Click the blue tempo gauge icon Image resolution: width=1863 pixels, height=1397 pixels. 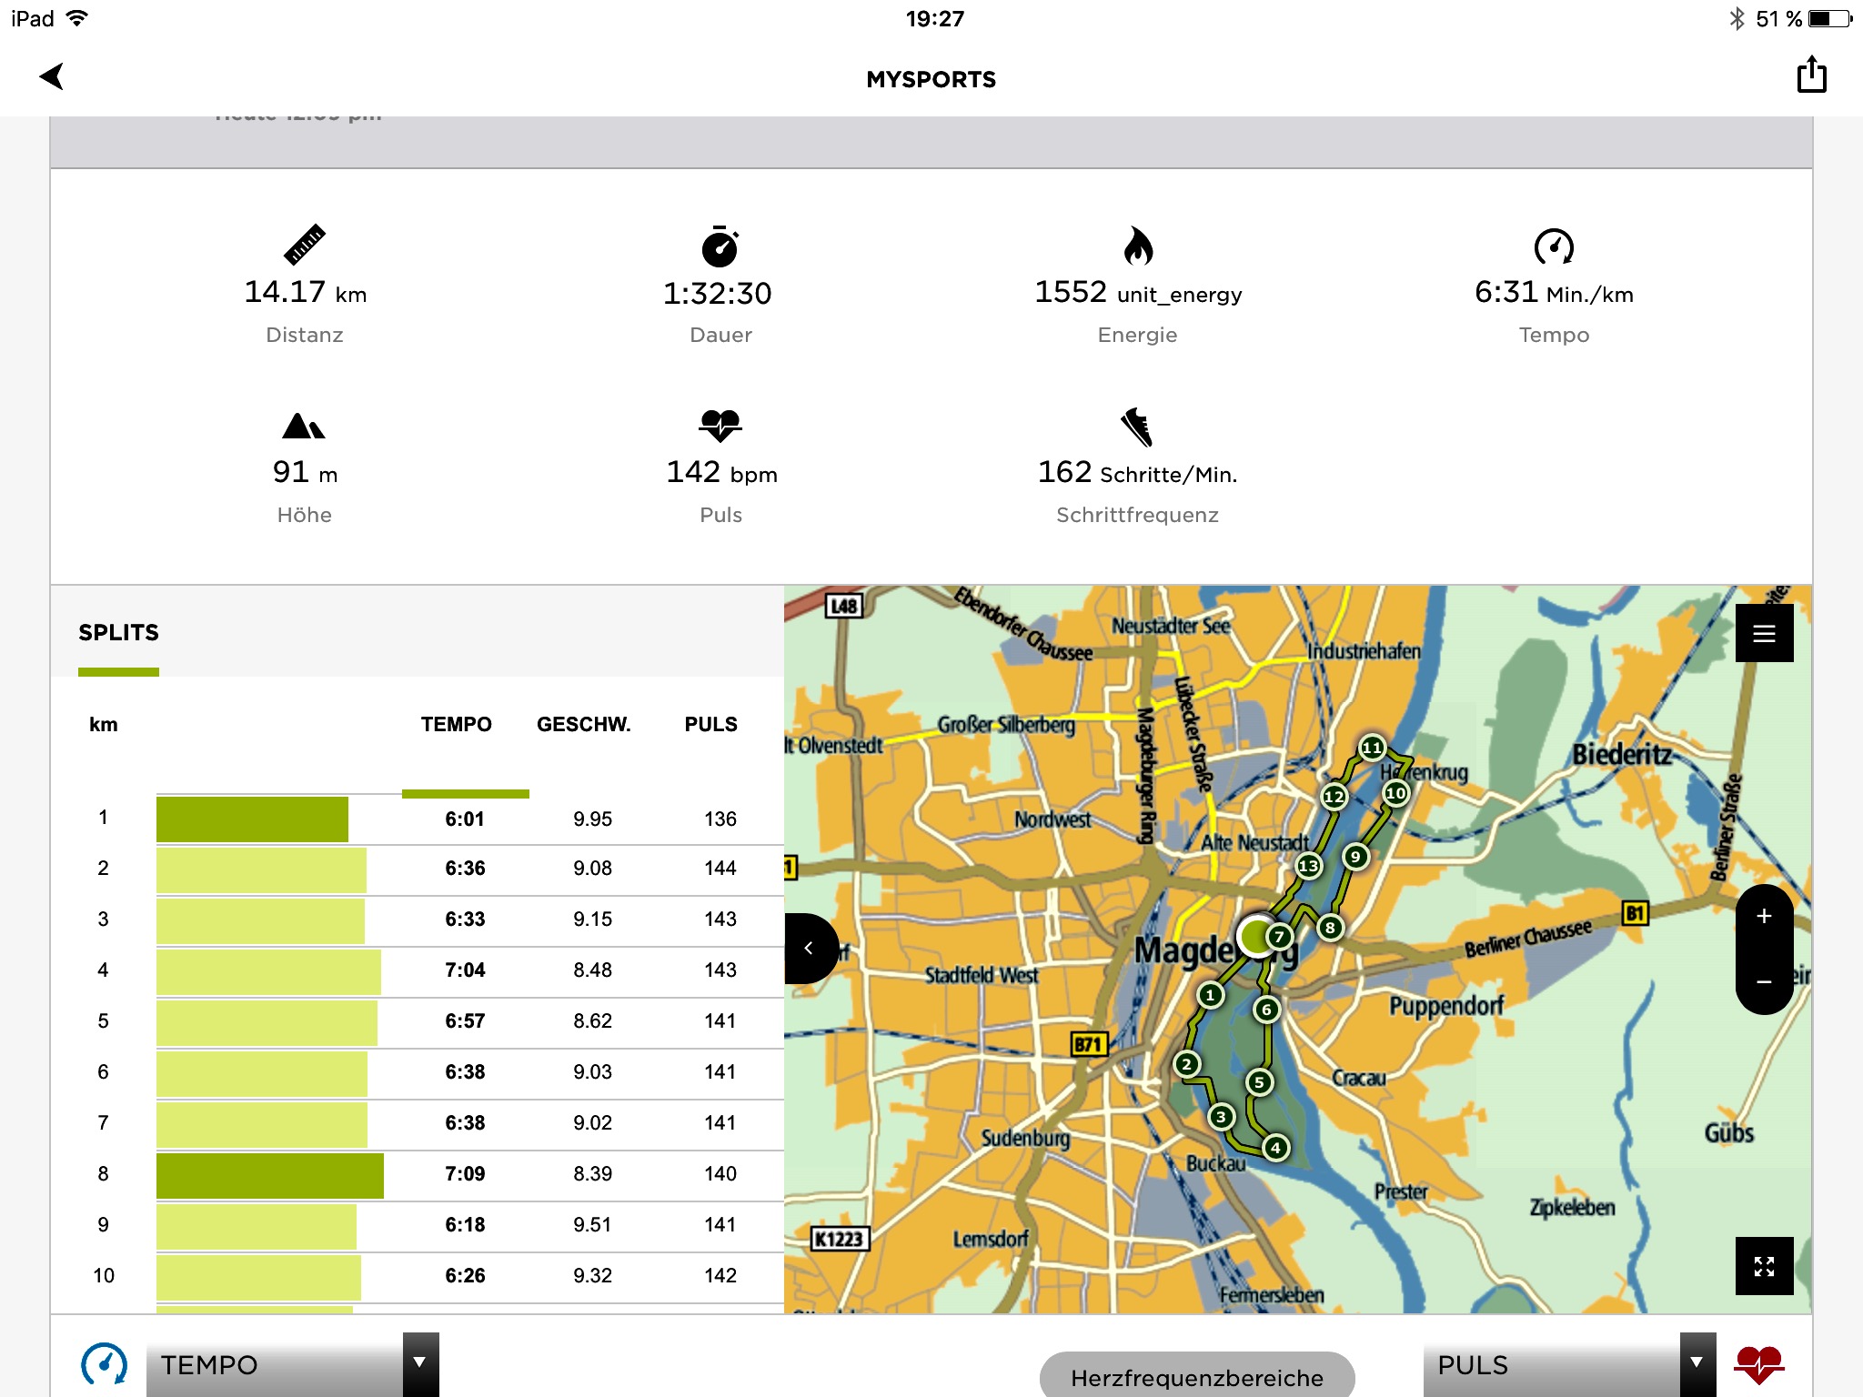[104, 1364]
